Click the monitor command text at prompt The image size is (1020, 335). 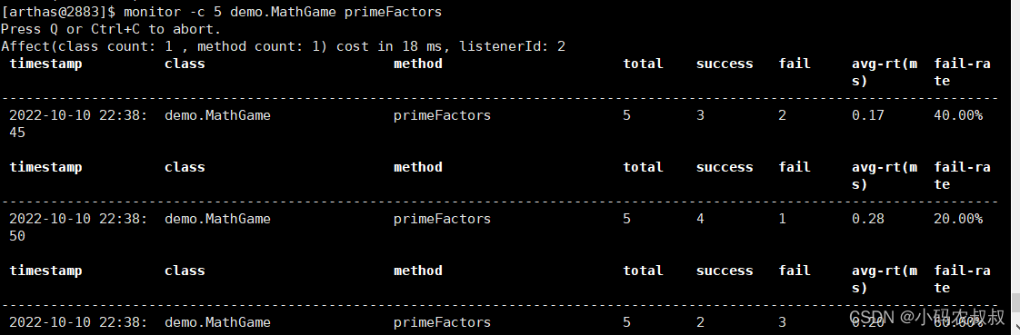pyautogui.click(x=283, y=12)
